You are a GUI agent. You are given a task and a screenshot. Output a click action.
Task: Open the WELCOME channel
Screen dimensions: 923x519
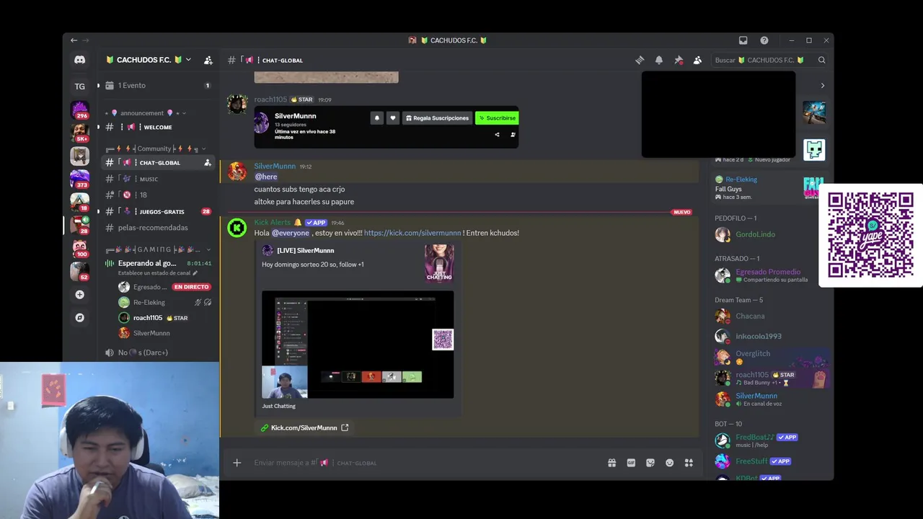(158, 127)
